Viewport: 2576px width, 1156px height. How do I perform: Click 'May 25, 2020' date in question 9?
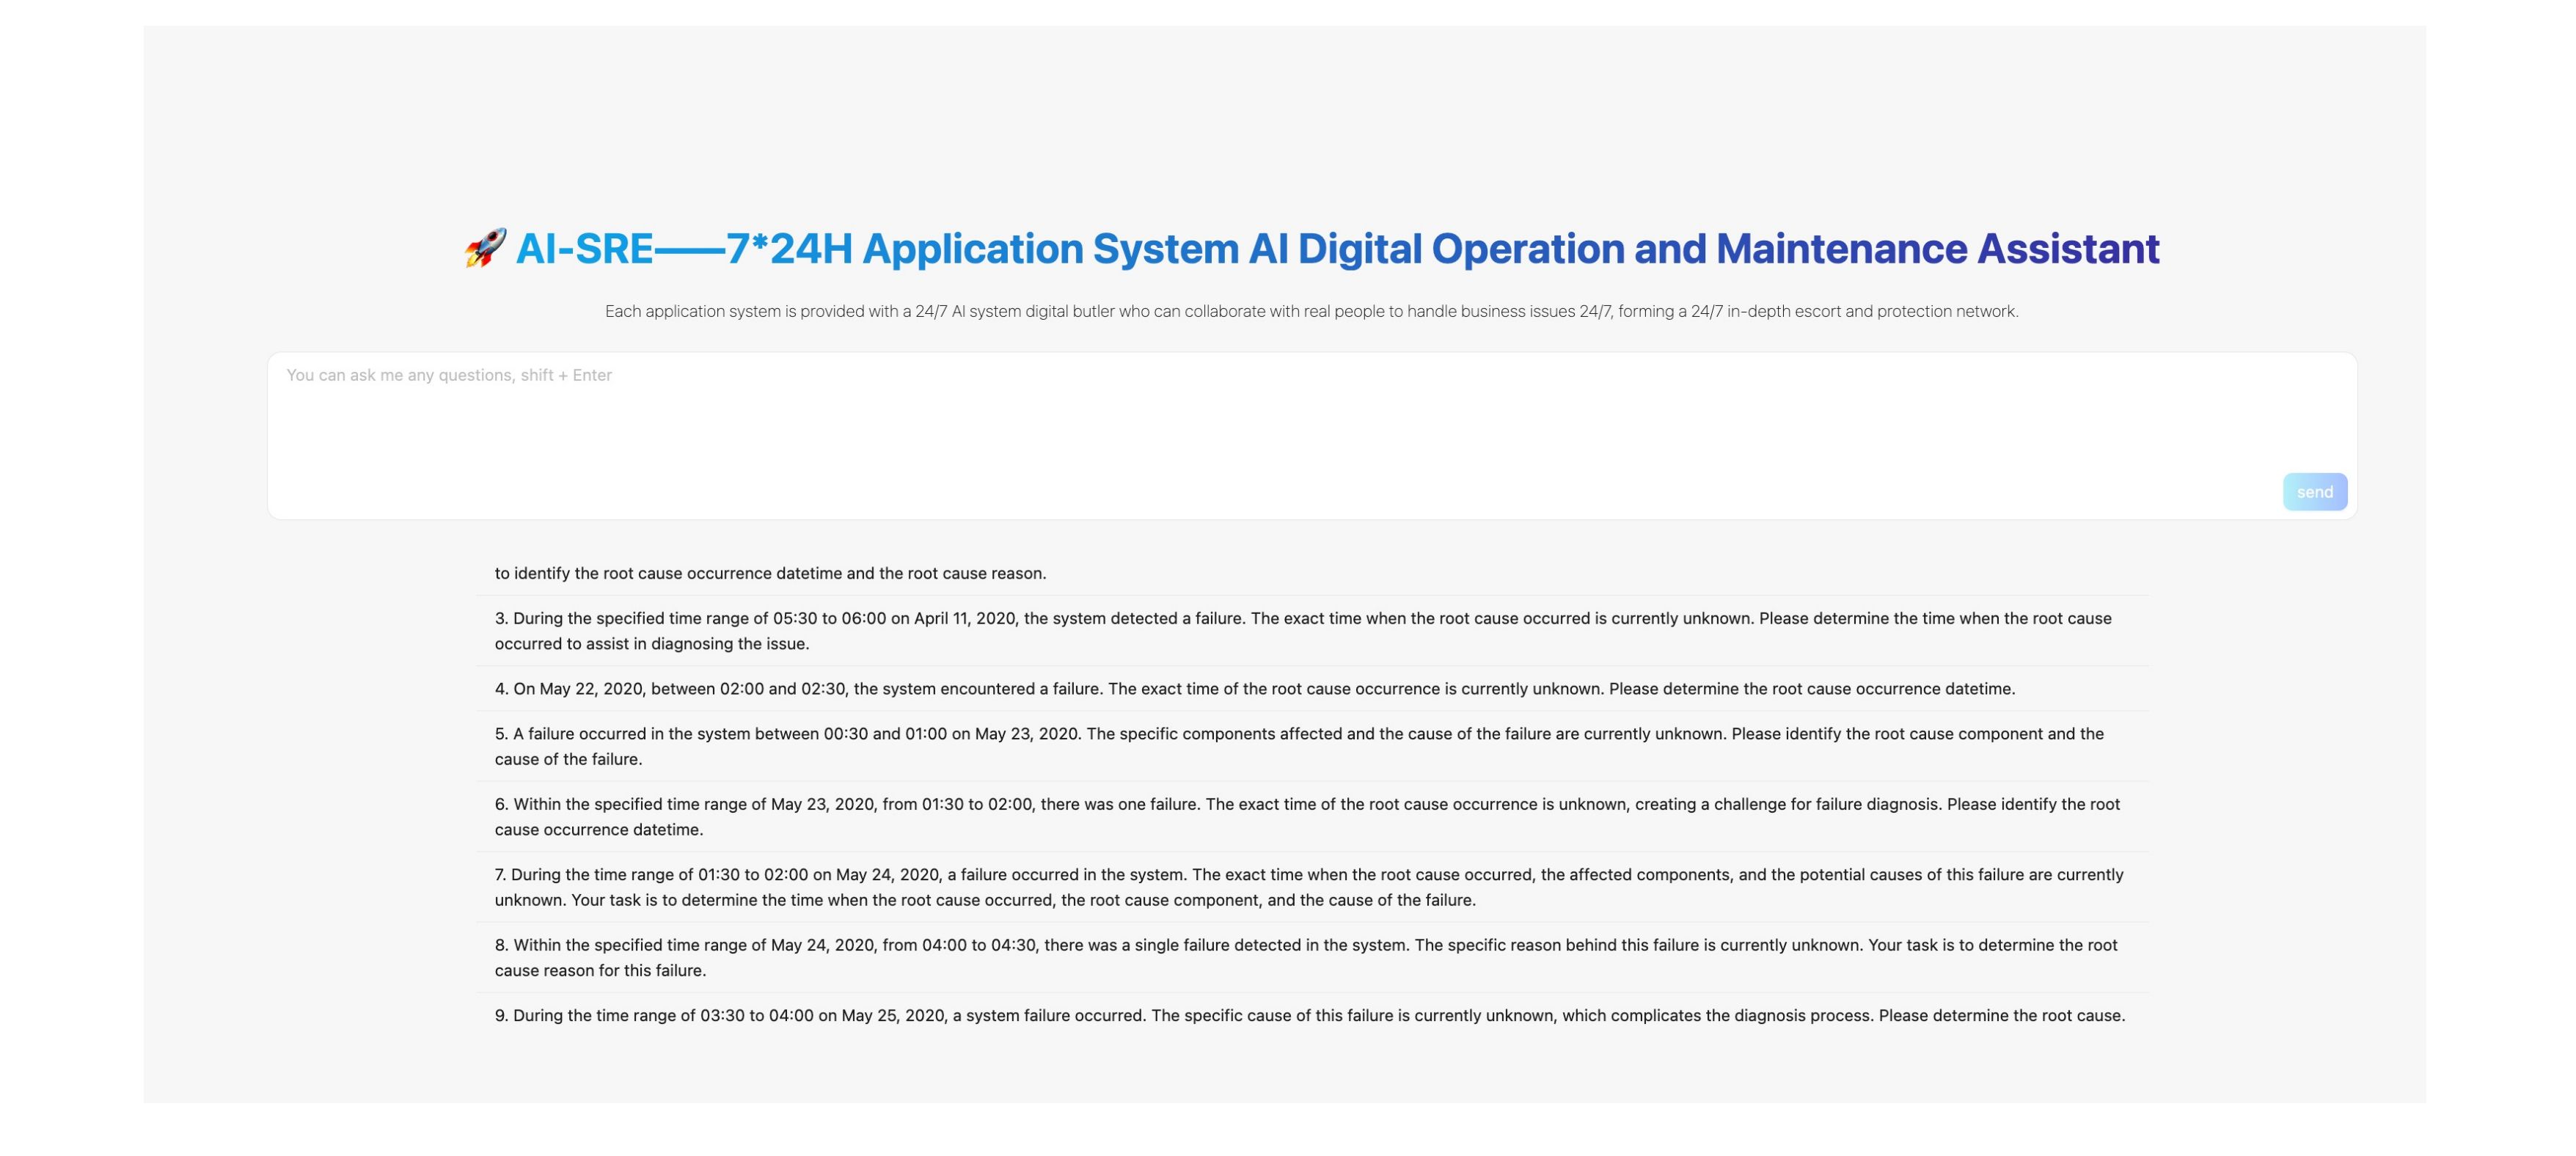point(892,1015)
